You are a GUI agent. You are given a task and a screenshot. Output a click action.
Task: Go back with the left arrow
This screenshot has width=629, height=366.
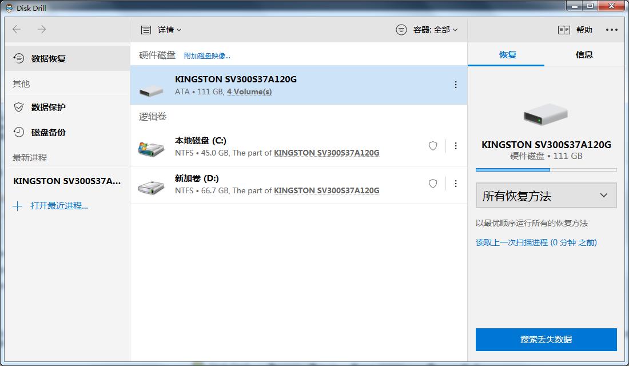pos(17,29)
